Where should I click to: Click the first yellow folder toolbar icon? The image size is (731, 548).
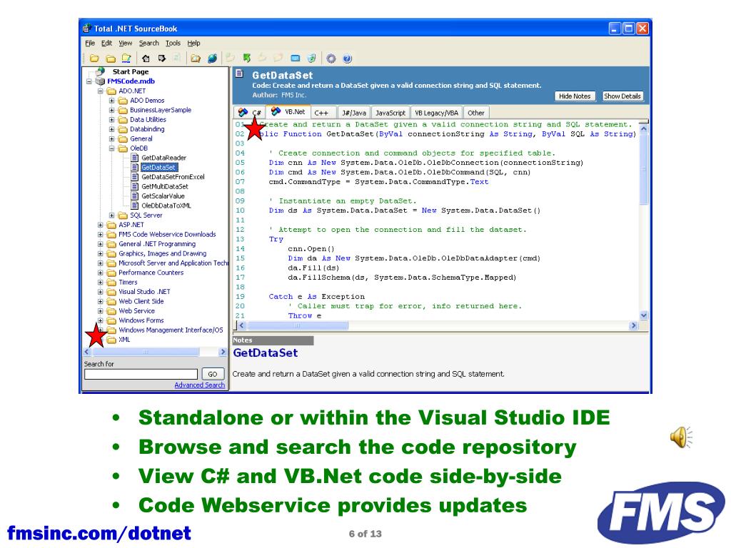coord(94,59)
